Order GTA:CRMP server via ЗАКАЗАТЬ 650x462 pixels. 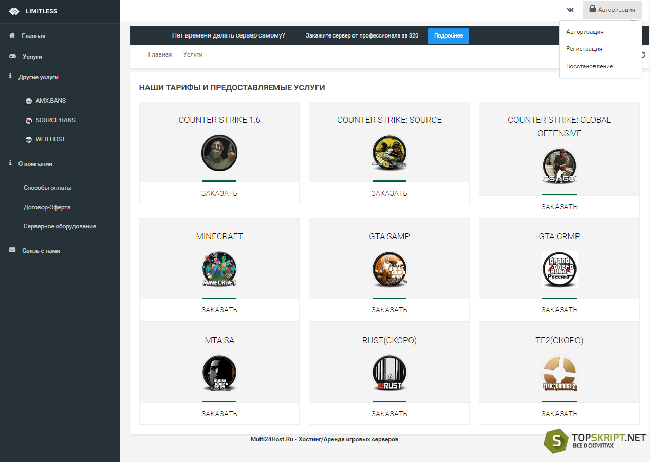(559, 310)
